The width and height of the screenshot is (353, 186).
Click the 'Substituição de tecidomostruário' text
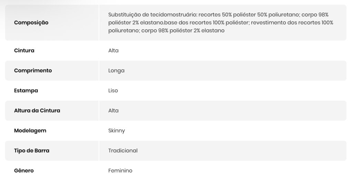[153, 15]
